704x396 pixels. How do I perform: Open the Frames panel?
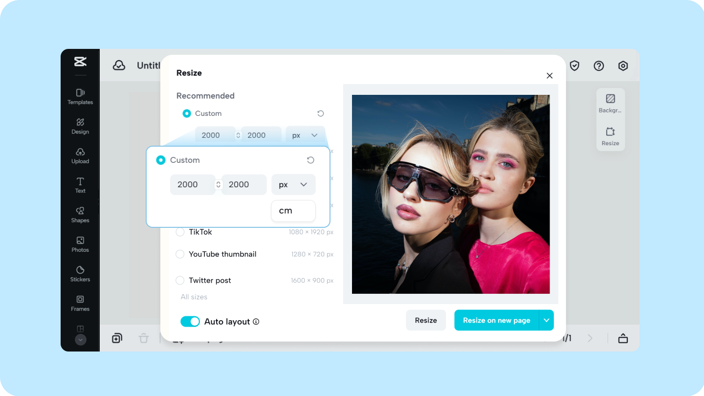[x=80, y=304]
